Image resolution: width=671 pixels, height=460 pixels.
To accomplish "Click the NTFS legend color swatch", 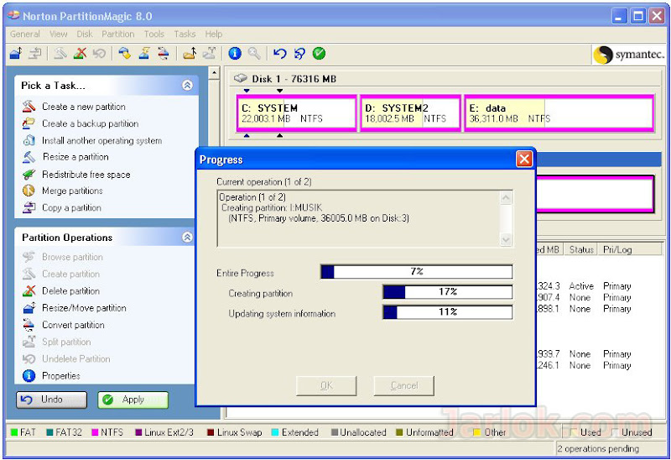I will pyautogui.click(x=95, y=432).
